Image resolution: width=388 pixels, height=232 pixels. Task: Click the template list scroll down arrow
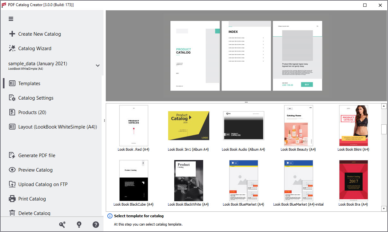[384, 209]
